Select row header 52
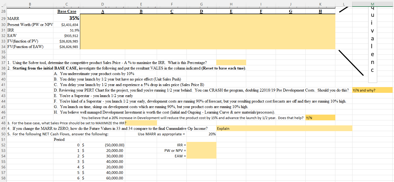Viewport: 394px width, 182px height. tap(3, 145)
